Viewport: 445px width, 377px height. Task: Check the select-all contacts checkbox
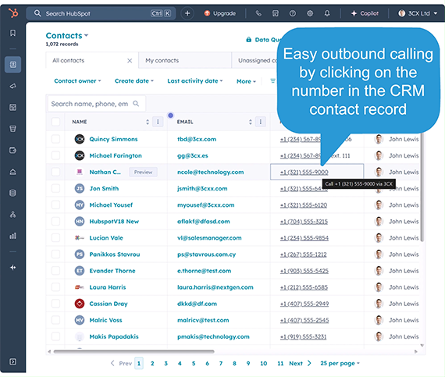tap(55, 122)
